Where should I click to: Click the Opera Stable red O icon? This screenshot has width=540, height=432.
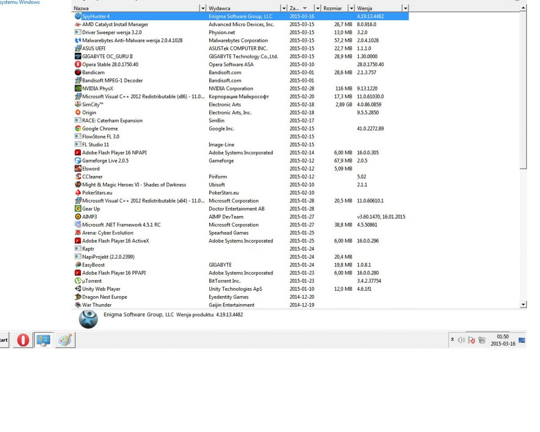78,65
